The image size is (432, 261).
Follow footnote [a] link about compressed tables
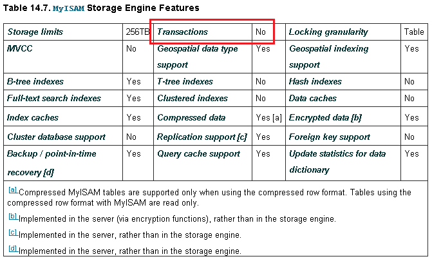pyautogui.click(x=13, y=190)
